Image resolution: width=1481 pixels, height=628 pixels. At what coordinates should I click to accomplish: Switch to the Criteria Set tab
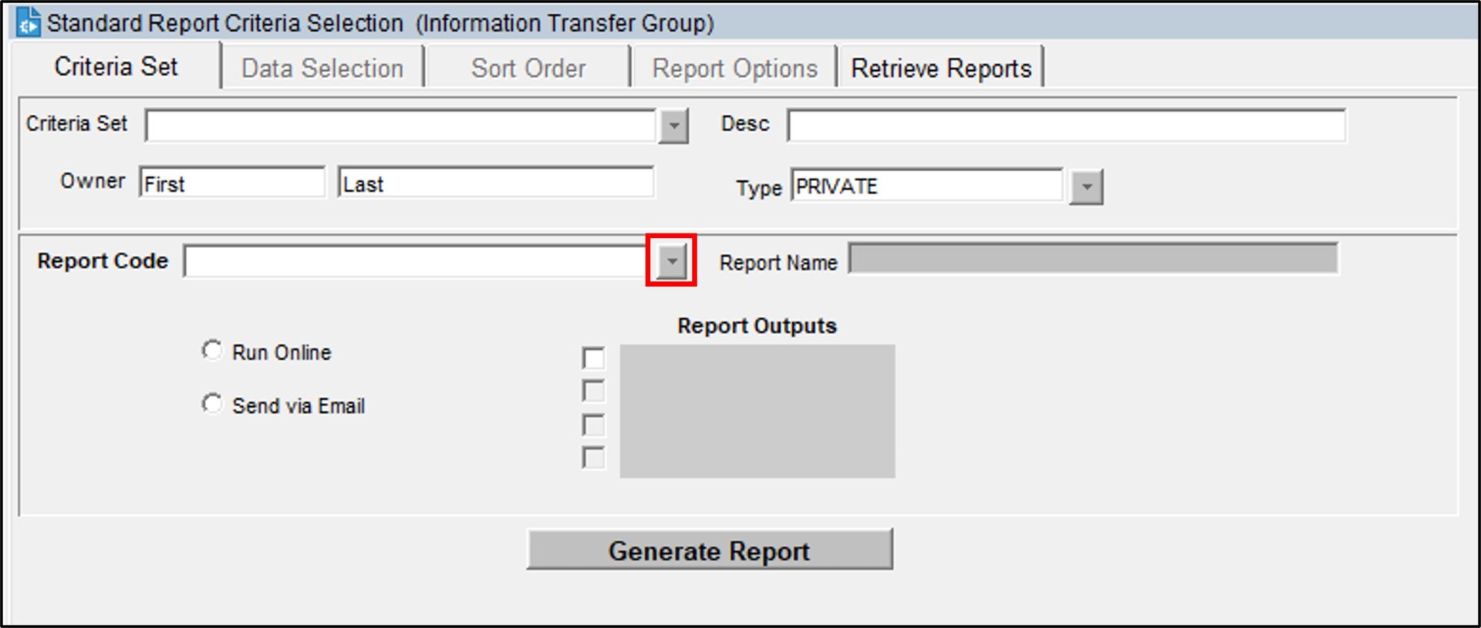[116, 67]
